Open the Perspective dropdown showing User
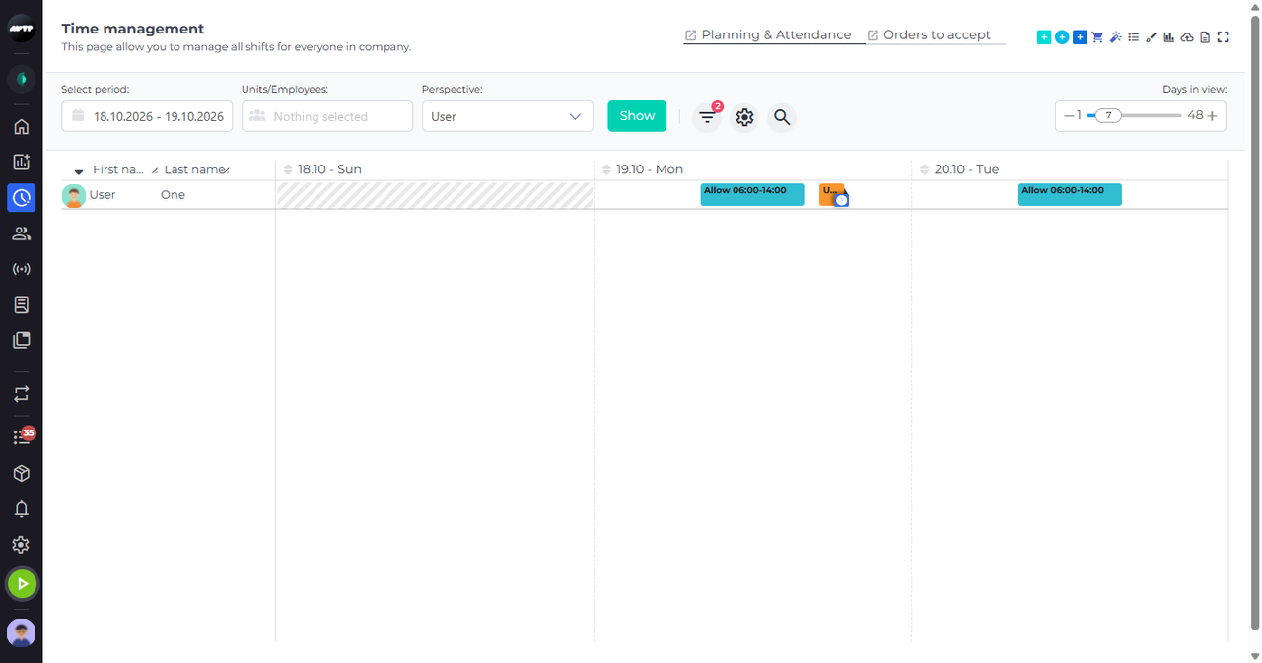Screen dimensions: 1262x663 click(508, 116)
